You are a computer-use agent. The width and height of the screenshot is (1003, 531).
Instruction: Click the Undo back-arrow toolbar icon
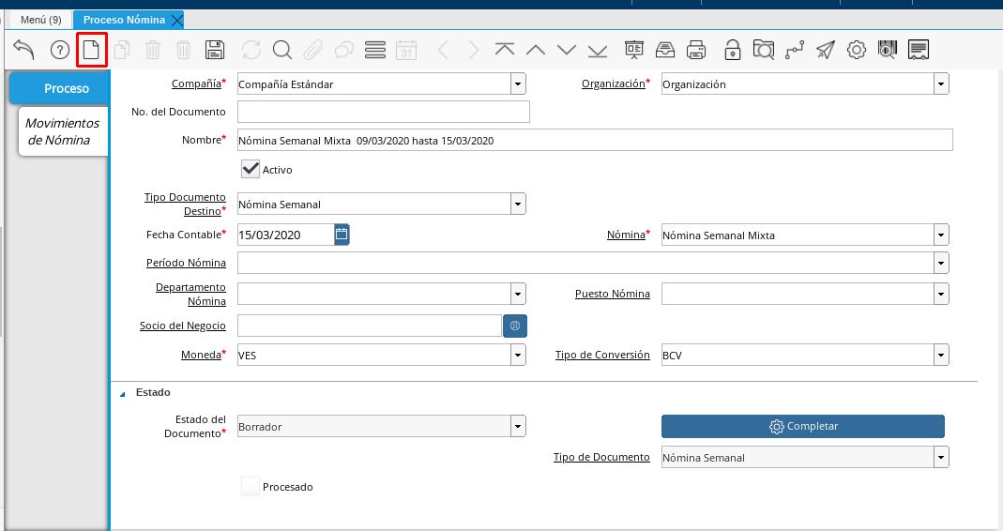click(23, 50)
